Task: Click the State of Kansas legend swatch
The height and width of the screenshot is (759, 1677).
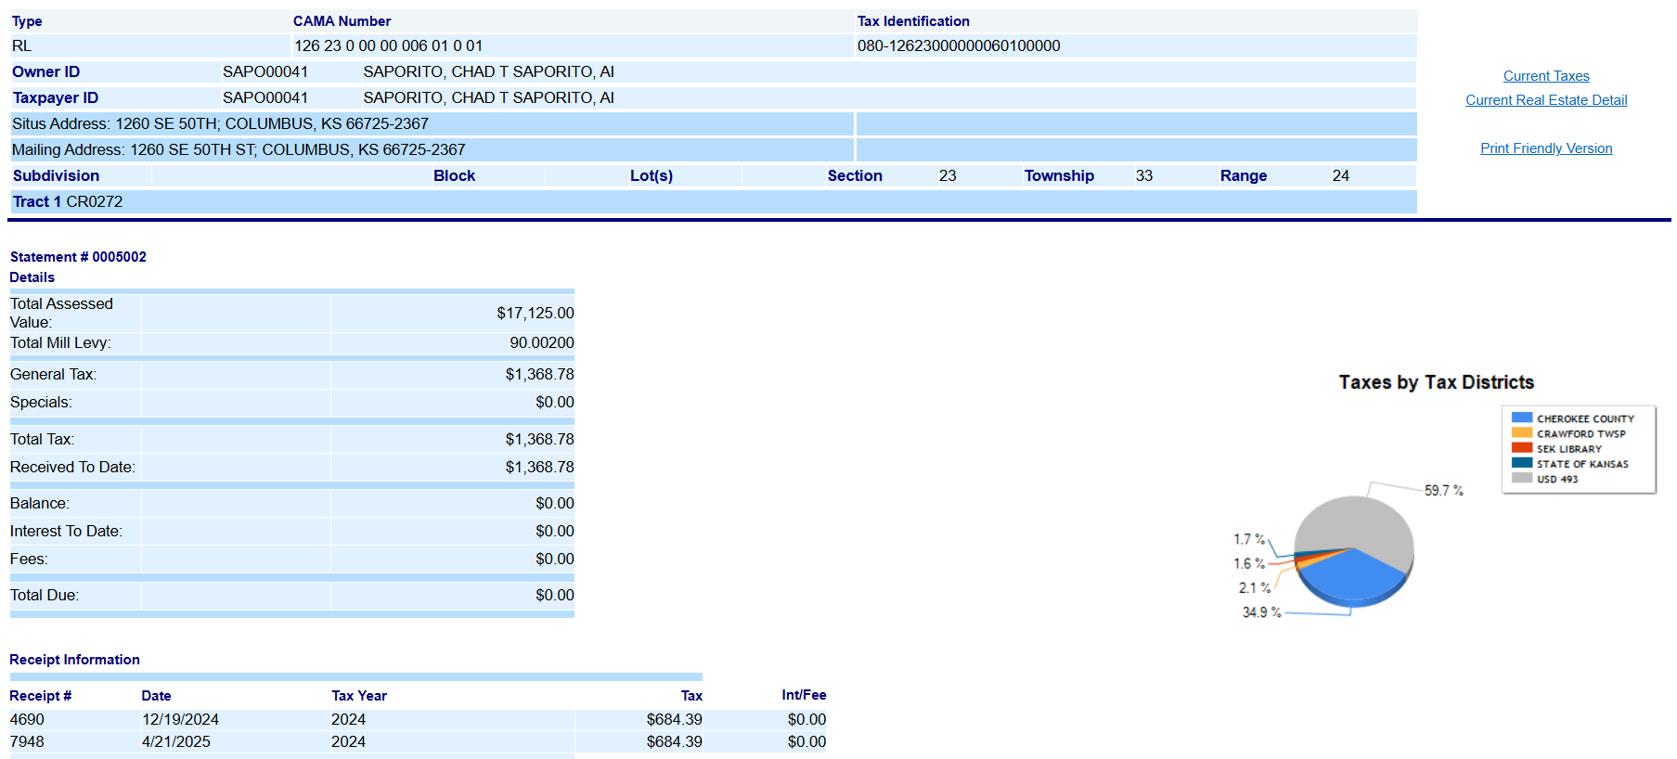Action: 1521,463
